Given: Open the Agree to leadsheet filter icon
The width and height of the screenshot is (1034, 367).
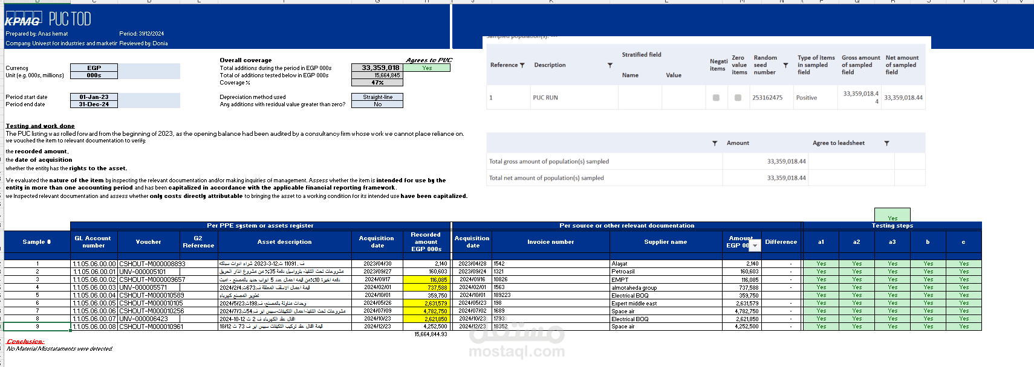Looking at the screenshot, I should pos(886,143).
